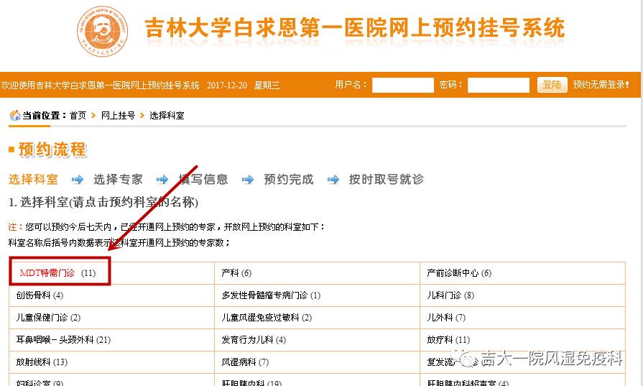Click the 预约无需登录 notice text
Viewport: 643px width, 386px height.
[601, 85]
